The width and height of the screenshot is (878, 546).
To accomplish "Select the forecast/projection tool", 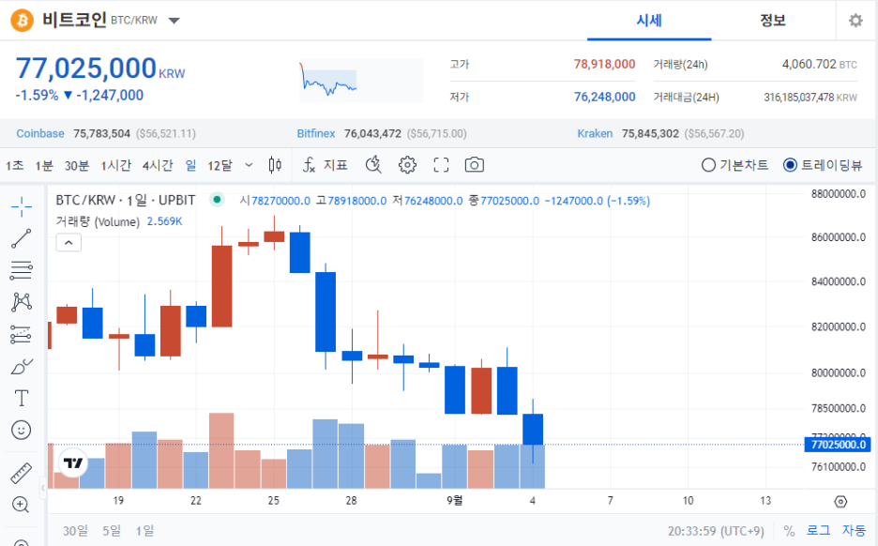I will (22, 334).
